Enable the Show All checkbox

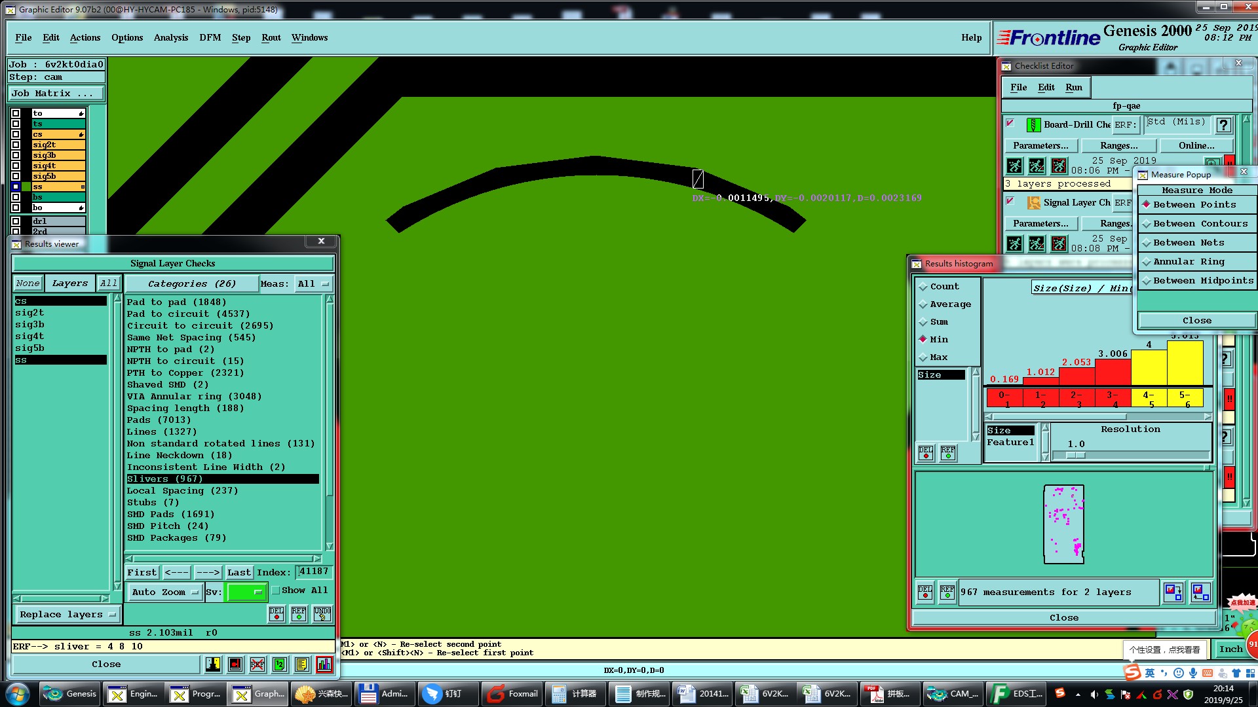(x=276, y=590)
